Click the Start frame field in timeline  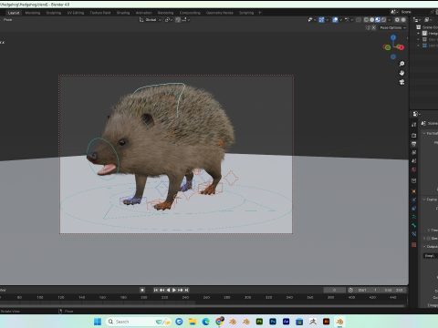pos(367,290)
